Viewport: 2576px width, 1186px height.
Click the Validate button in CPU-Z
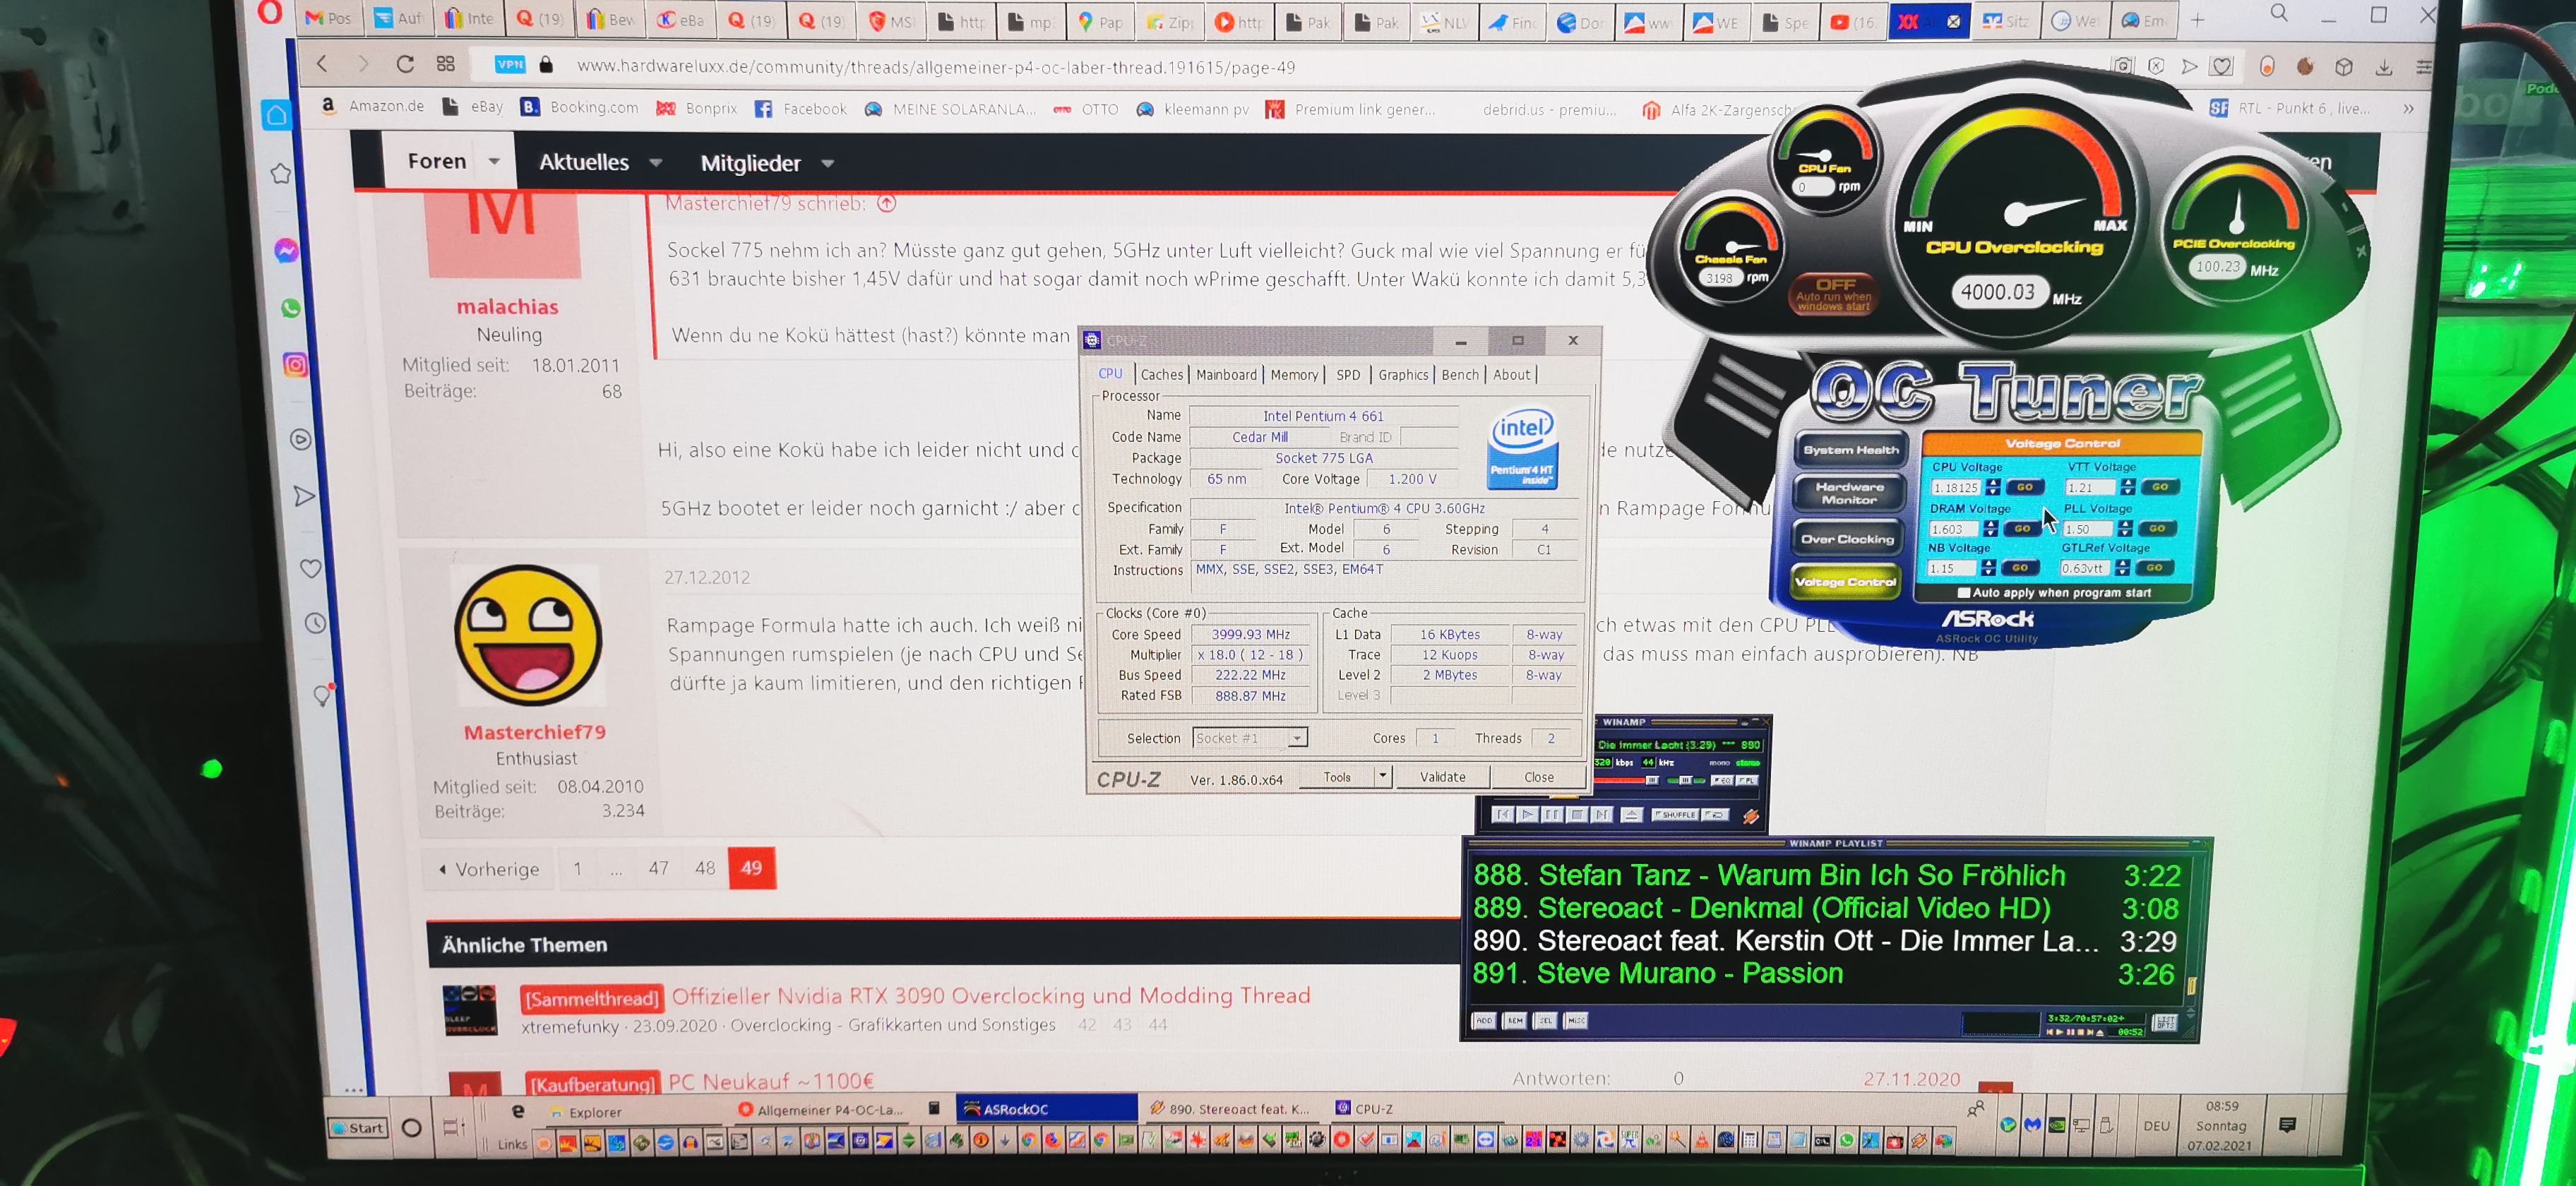(x=1443, y=777)
